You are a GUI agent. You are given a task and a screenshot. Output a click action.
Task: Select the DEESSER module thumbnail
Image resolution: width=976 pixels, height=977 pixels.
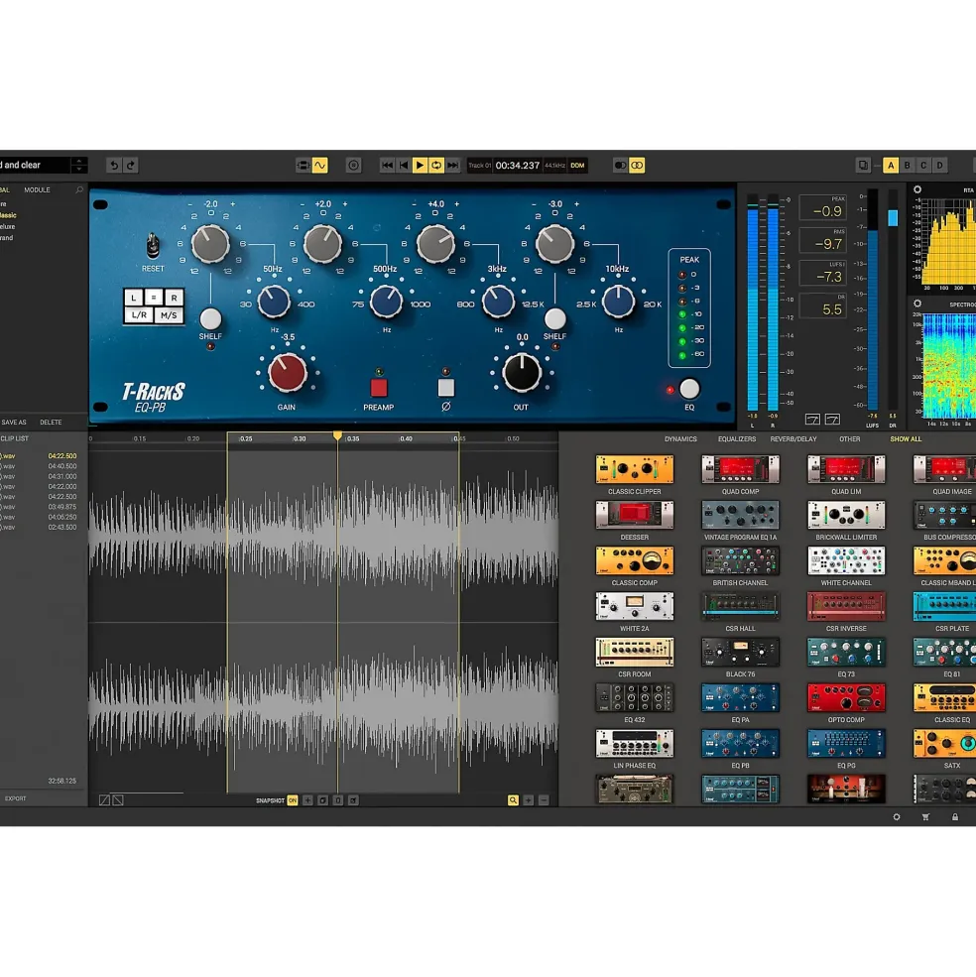point(635,516)
